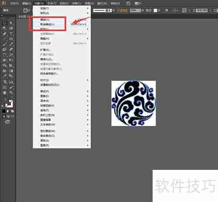
Task: Choose 编组(G) from the Object menu
Action: [61, 20]
